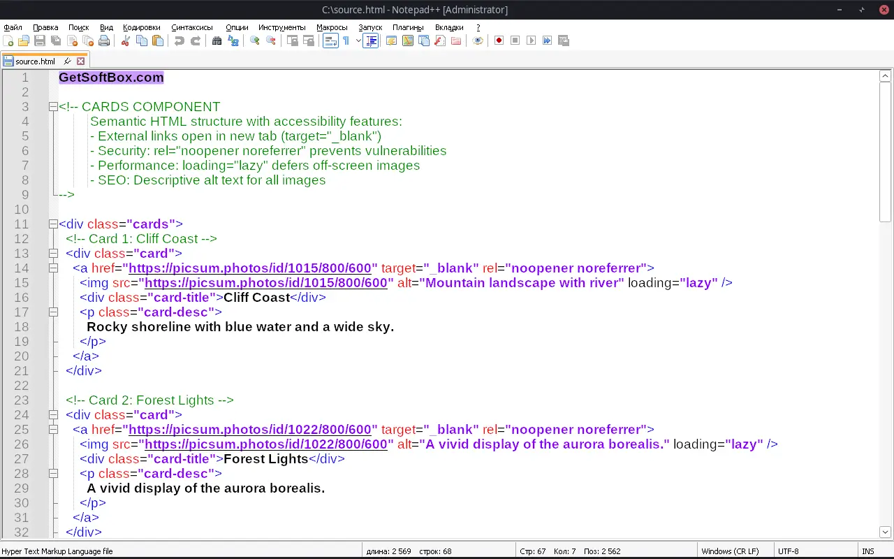Viewport: 894px width, 559px height.
Task: Click the vertical scrollbar down arrow
Action: point(885,532)
